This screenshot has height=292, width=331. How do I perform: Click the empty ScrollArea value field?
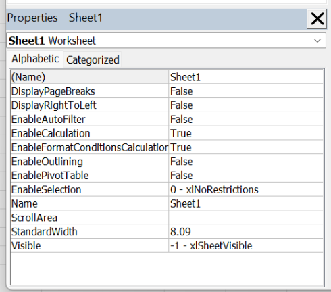coord(246,218)
